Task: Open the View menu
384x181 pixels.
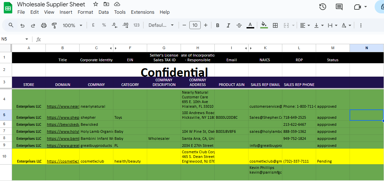Action: 49,12
